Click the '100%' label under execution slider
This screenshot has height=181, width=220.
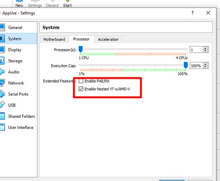tap(182, 74)
